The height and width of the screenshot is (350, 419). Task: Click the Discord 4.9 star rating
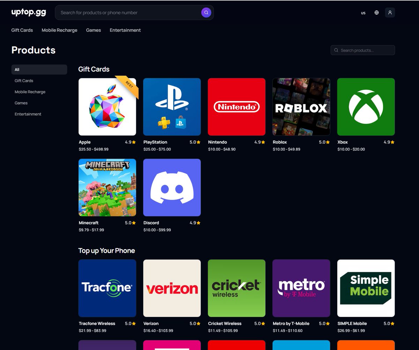[x=195, y=223]
